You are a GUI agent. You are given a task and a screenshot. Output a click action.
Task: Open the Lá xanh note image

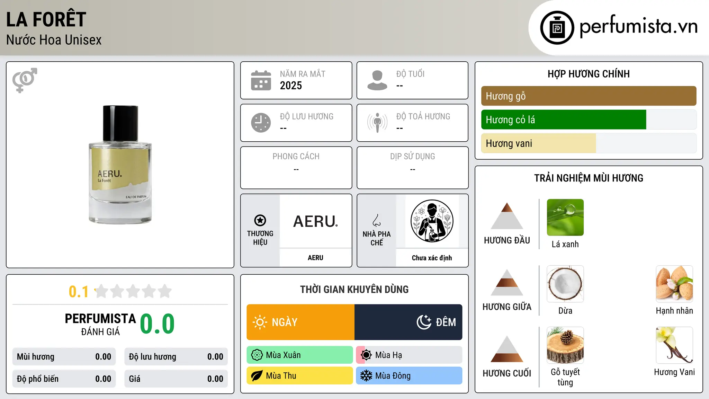click(565, 218)
